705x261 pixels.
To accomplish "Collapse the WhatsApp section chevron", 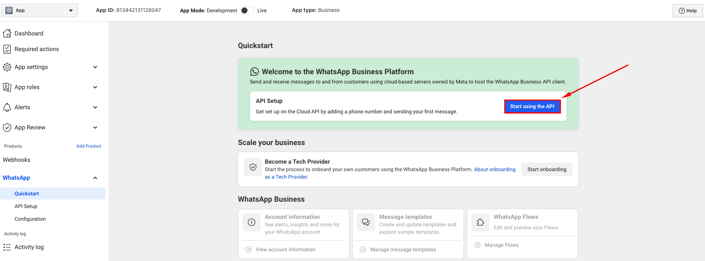I will click(x=95, y=178).
